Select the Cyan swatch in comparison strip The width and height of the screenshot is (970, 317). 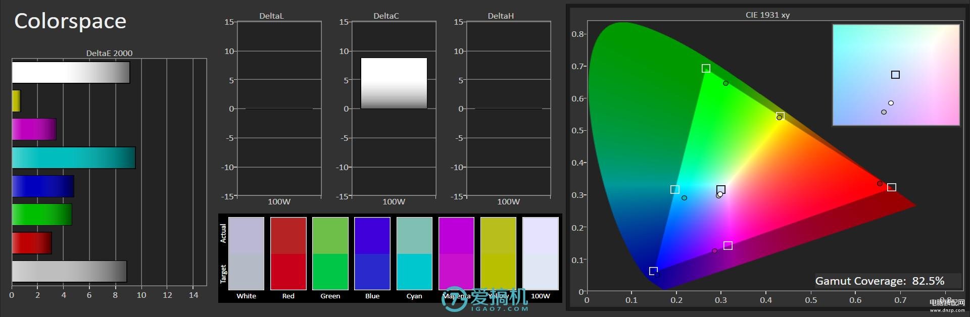pyautogui.click(x=414, y=253)
